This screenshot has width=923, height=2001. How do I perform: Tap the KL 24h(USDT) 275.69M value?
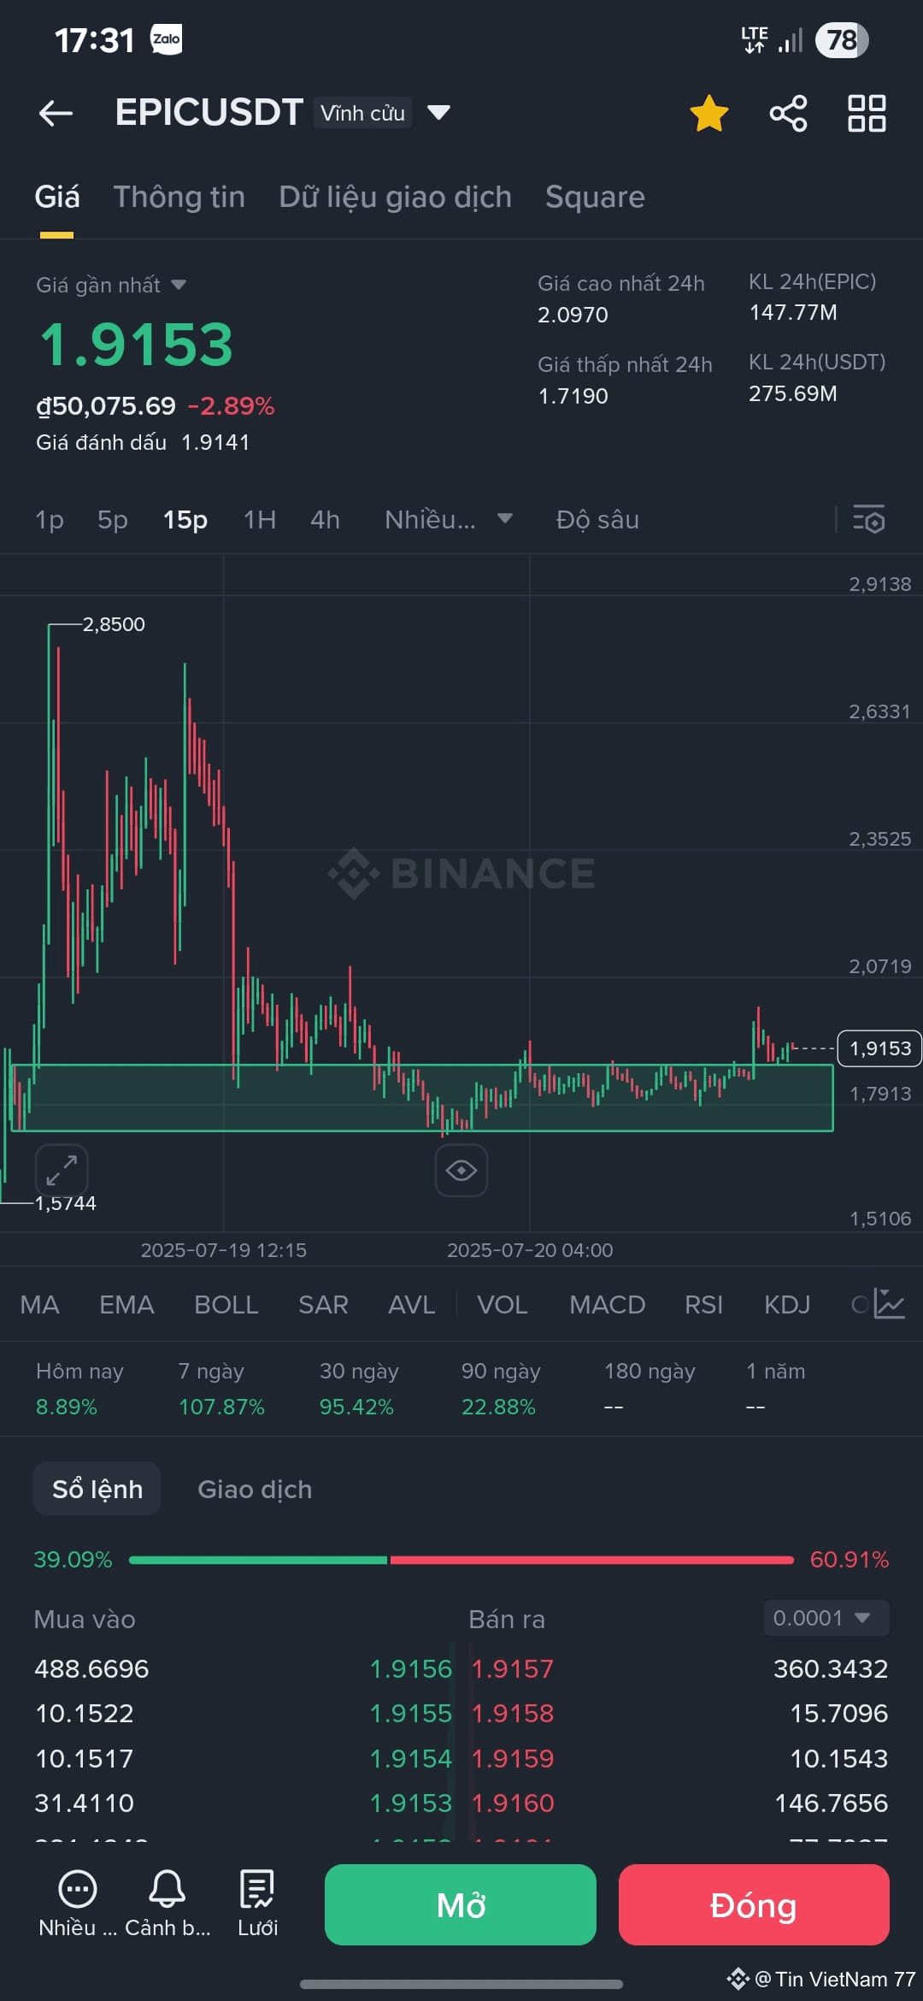tap(793, 394)
